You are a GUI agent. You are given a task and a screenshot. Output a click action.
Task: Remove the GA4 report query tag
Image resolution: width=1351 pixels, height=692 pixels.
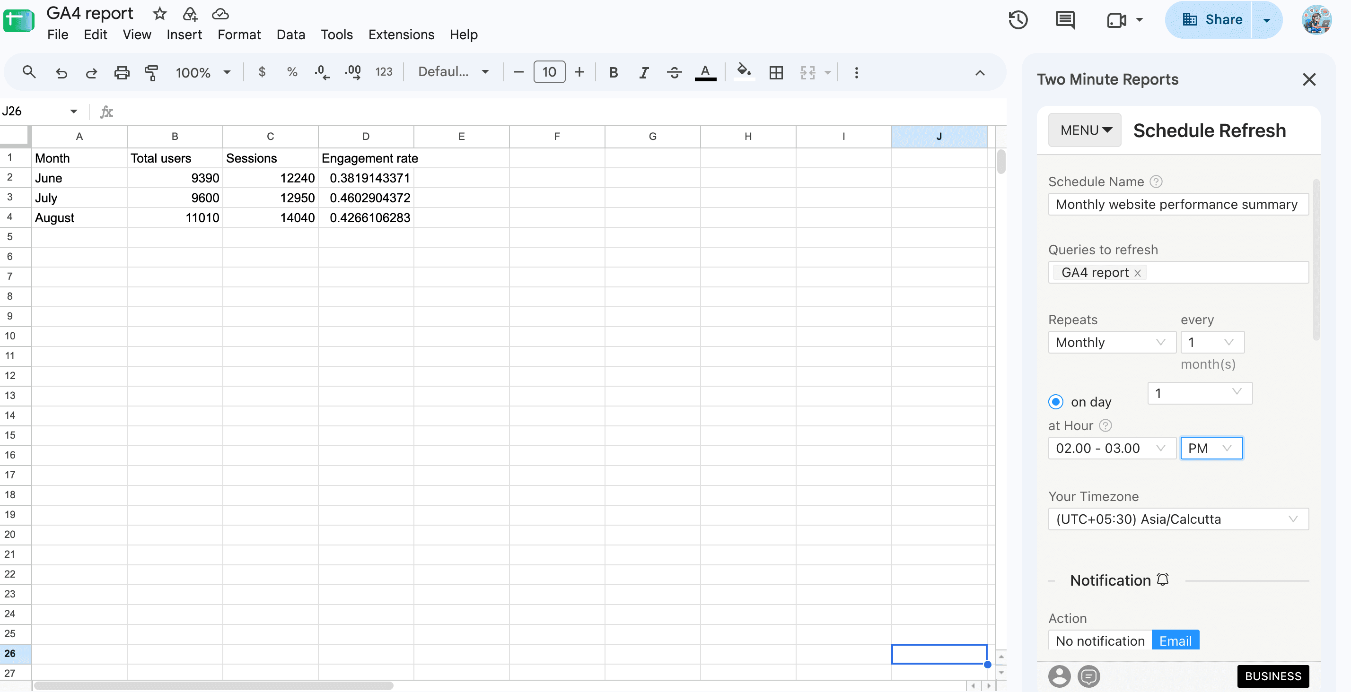pos(1138,273)
